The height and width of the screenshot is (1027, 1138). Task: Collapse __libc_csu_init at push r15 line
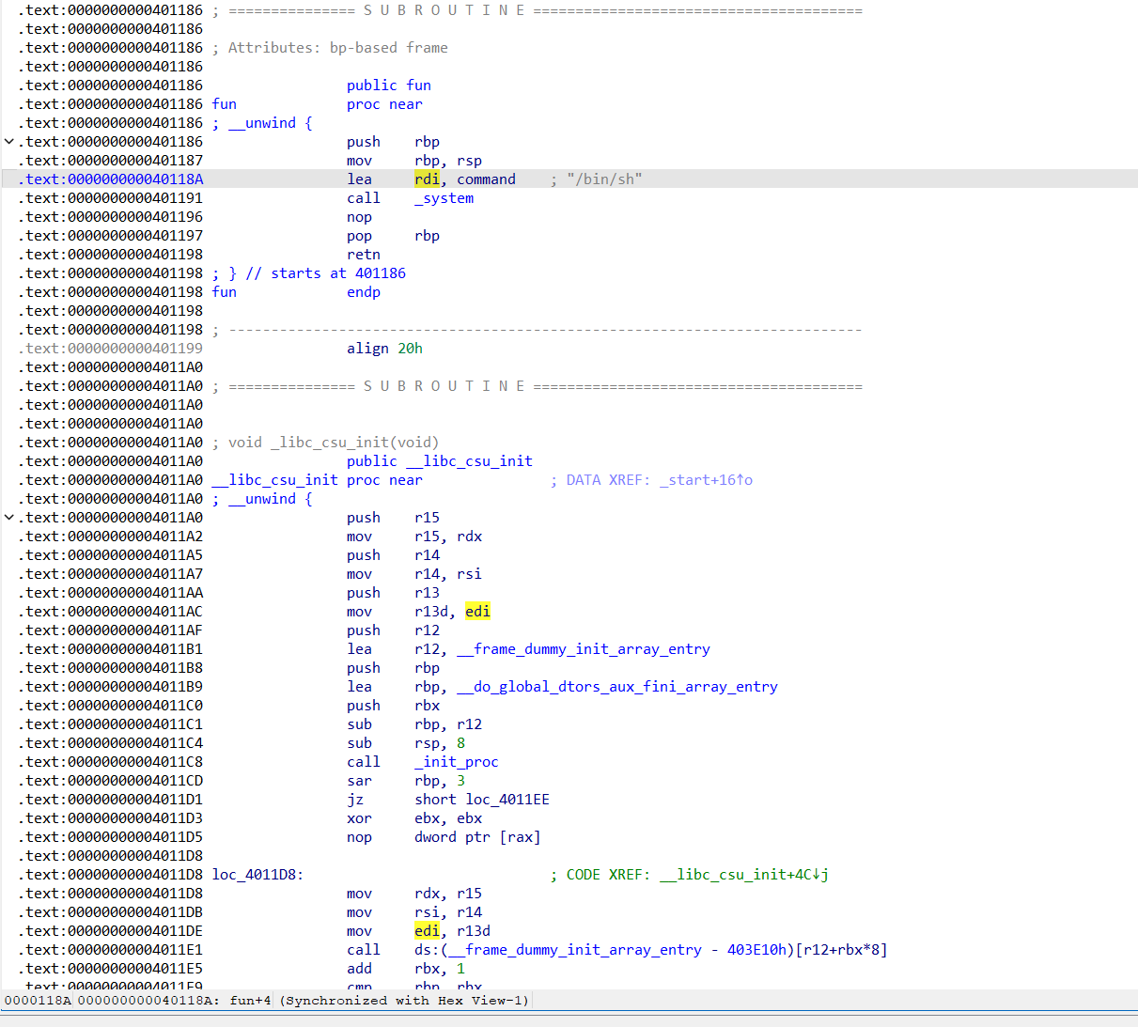pyautogui.click(x=9, y=518)
